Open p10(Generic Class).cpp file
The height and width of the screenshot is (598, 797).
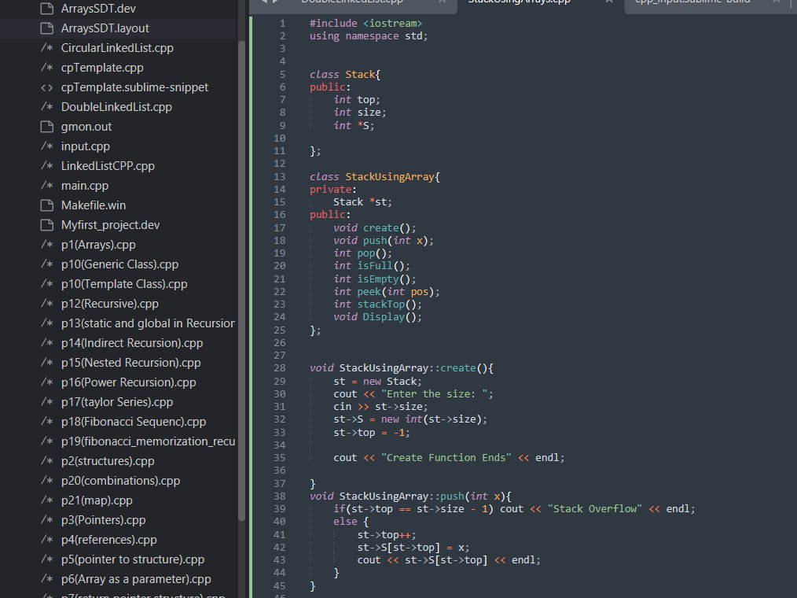pos(119,264)
